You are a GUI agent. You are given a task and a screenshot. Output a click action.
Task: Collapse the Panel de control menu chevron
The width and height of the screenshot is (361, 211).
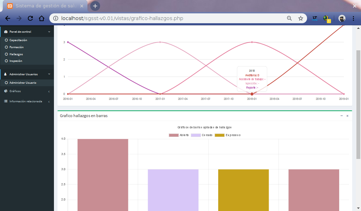tap(49, 32)
